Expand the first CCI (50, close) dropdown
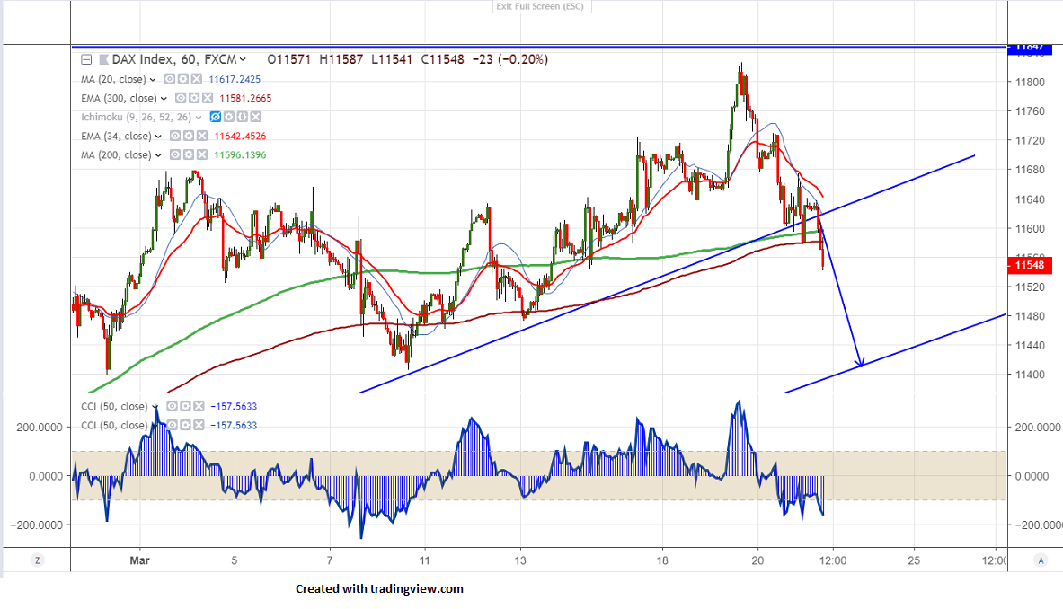1063x609 pixels. 155,407
